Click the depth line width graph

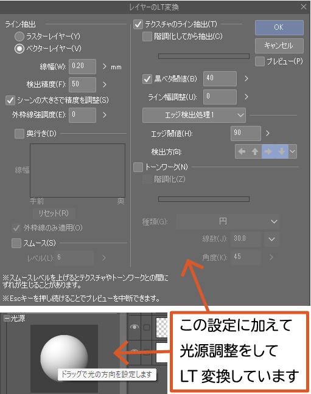[x=77, y=170]
